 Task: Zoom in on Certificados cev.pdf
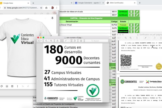(130, 38)
